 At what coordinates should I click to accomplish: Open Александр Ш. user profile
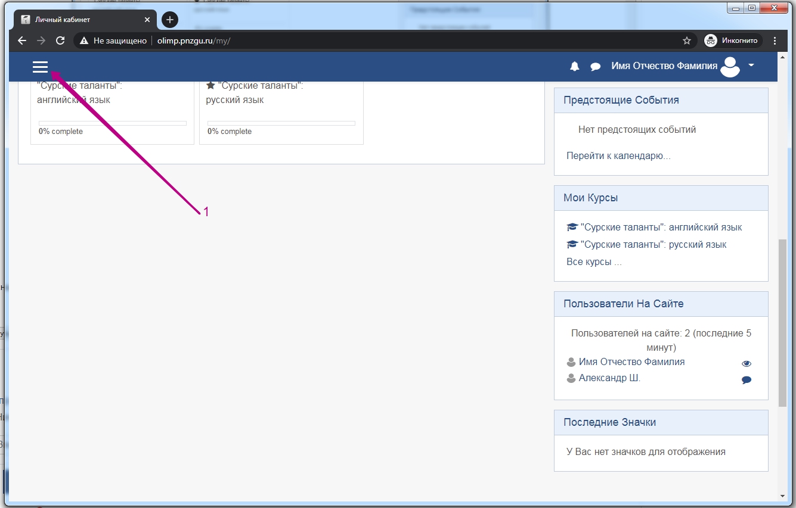[x=609, y=378]
